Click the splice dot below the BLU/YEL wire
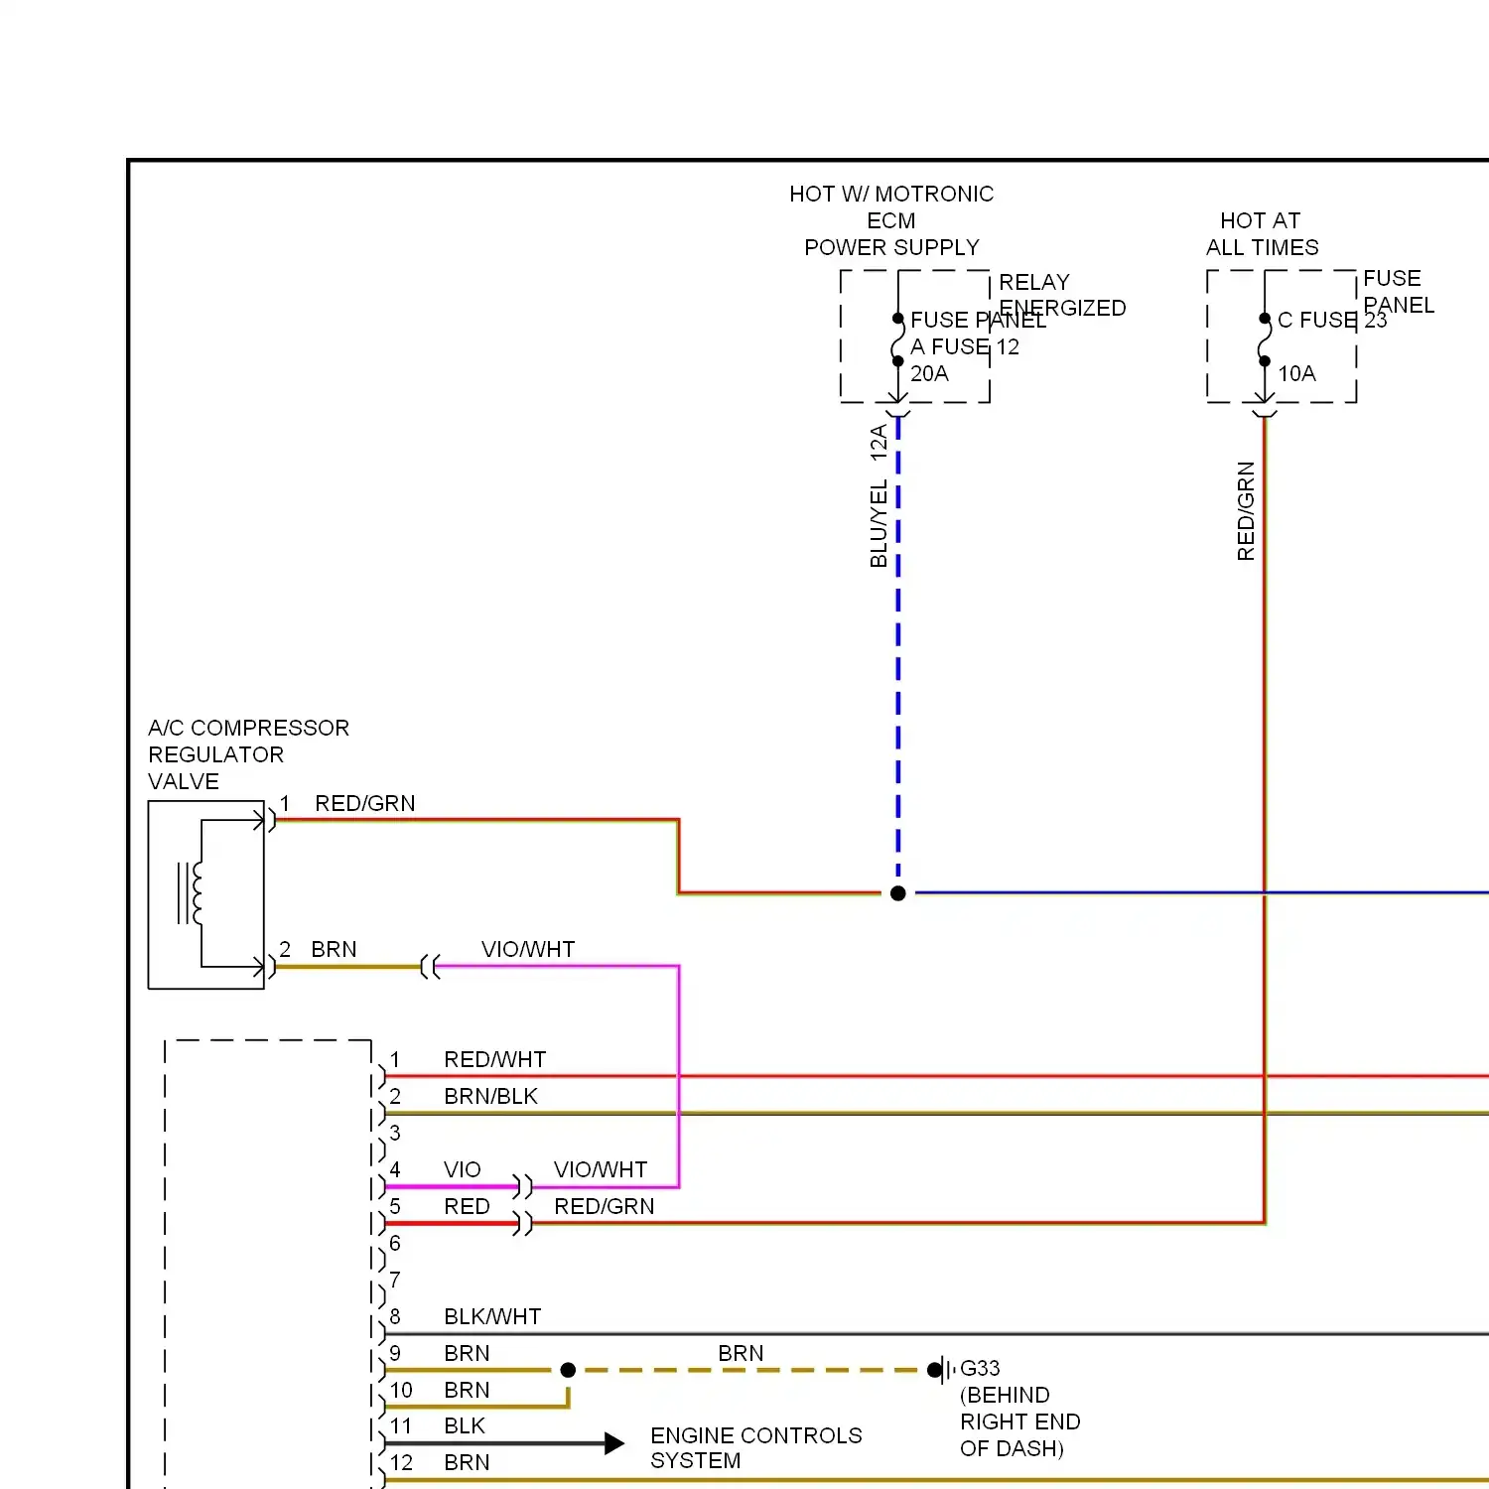This screenshot has width=1489, height=1489. coord(898,893)
